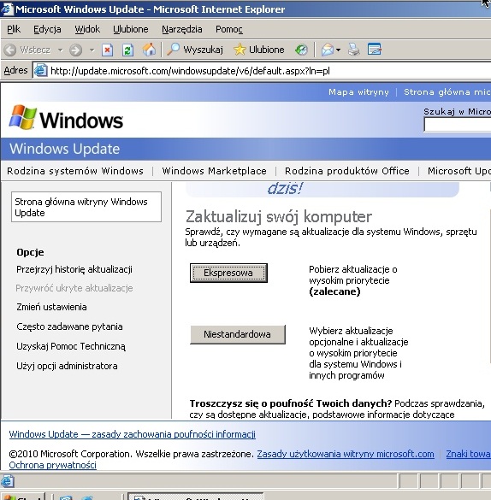Click the Opcje sidebar heading
This screenshot has width=491, height=500.
tap(30, 252)
